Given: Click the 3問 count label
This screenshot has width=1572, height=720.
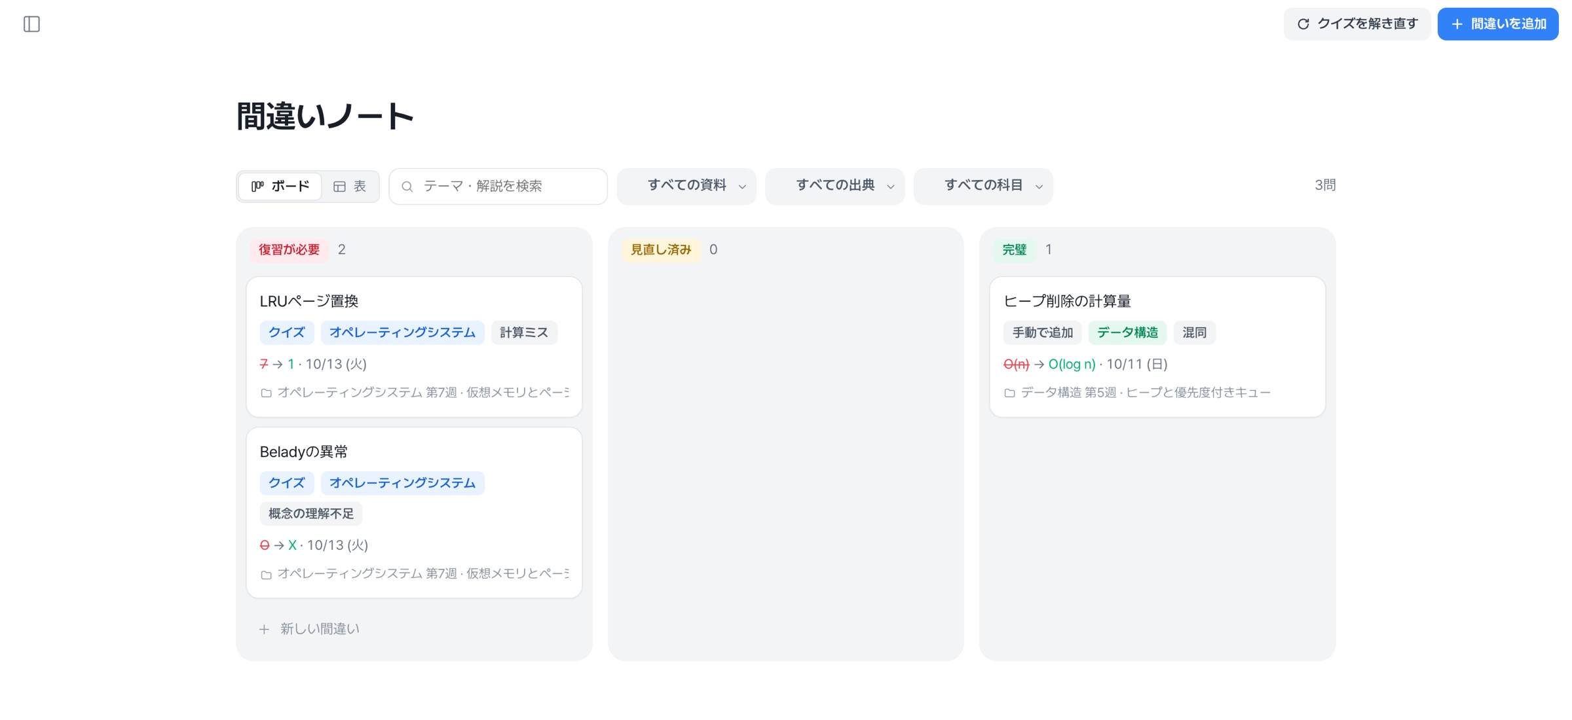Looking at the screenshot, I should click(x=1324, y=185).
